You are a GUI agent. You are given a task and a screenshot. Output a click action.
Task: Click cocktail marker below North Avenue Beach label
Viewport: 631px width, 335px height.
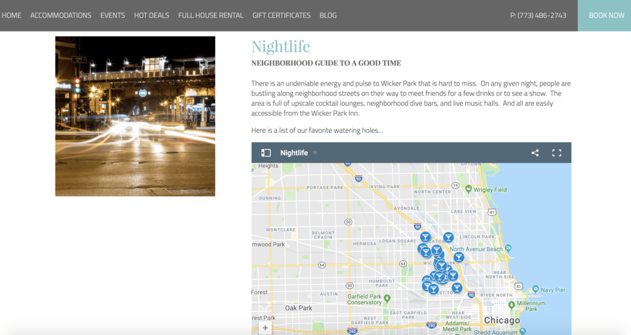(x=458, y=257)
